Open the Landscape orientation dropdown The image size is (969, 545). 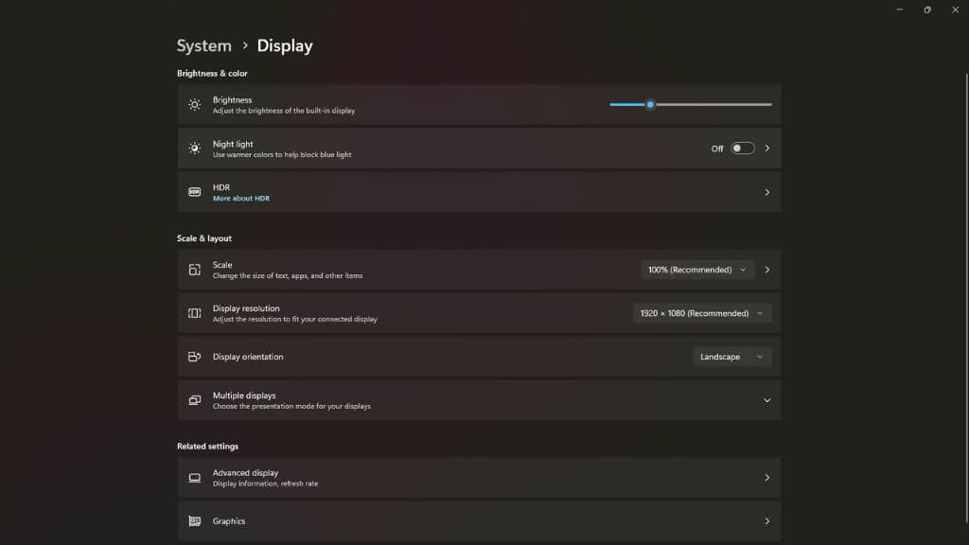[x=731, y=357]
